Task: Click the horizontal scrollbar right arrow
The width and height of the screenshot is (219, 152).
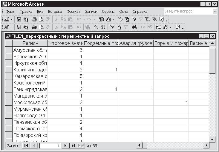Action: [x=206, y=145]
